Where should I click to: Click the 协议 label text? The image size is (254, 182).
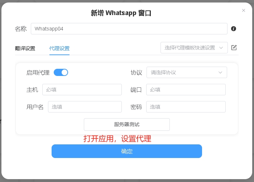click(x=136, y=73)
